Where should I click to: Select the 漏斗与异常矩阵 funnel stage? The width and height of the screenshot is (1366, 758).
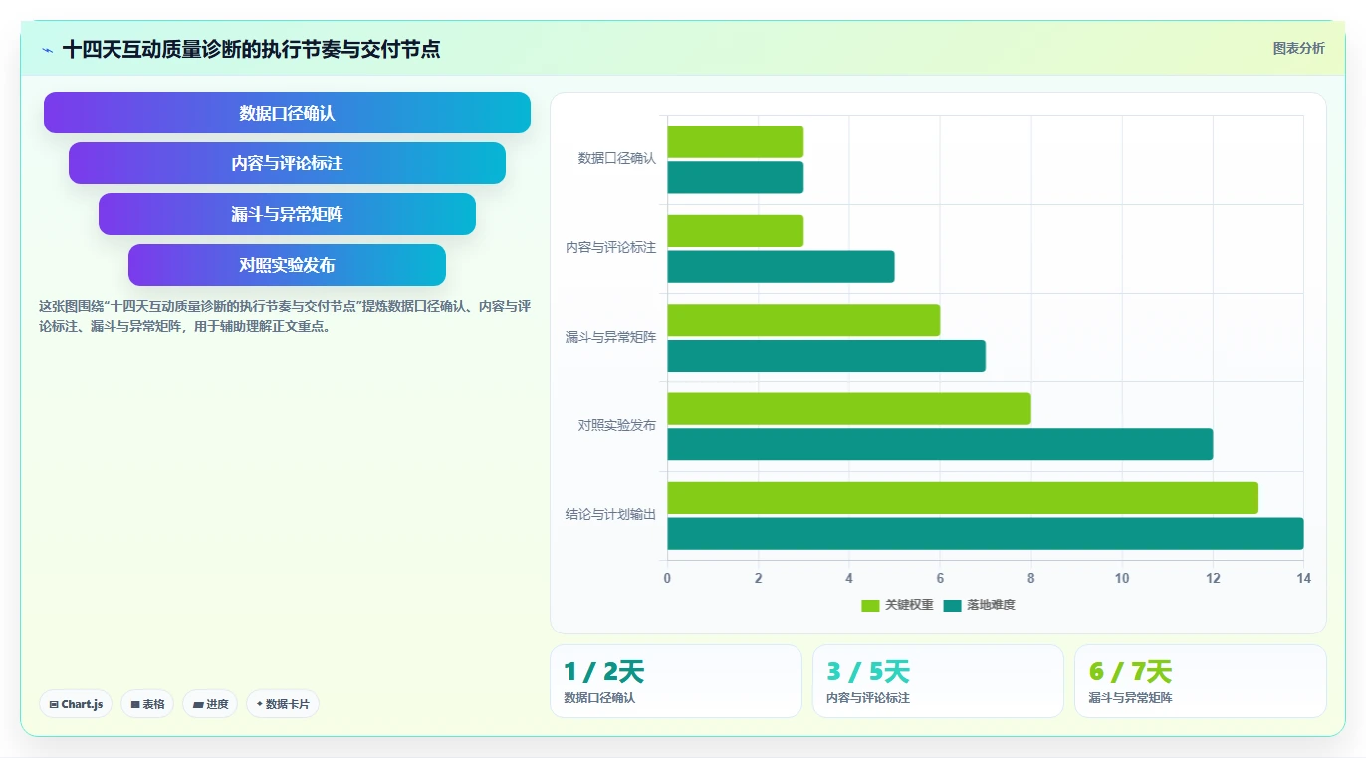pos(287,214)
